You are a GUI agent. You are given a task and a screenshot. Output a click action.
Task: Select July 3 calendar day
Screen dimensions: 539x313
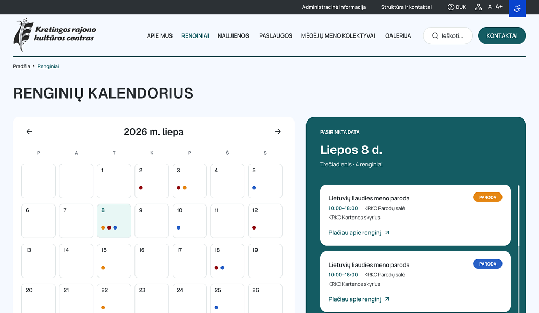coord(189,181)
